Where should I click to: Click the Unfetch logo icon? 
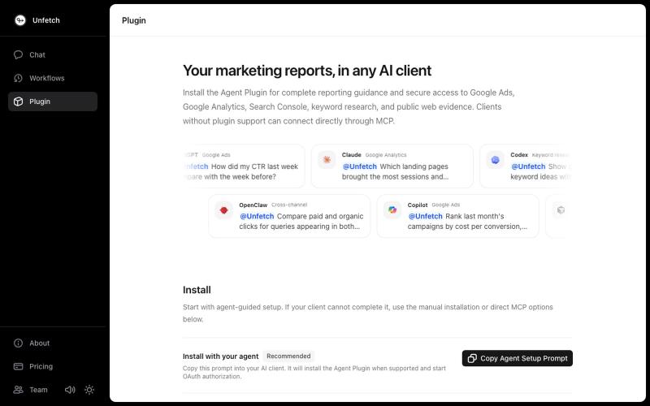point(19,19)
